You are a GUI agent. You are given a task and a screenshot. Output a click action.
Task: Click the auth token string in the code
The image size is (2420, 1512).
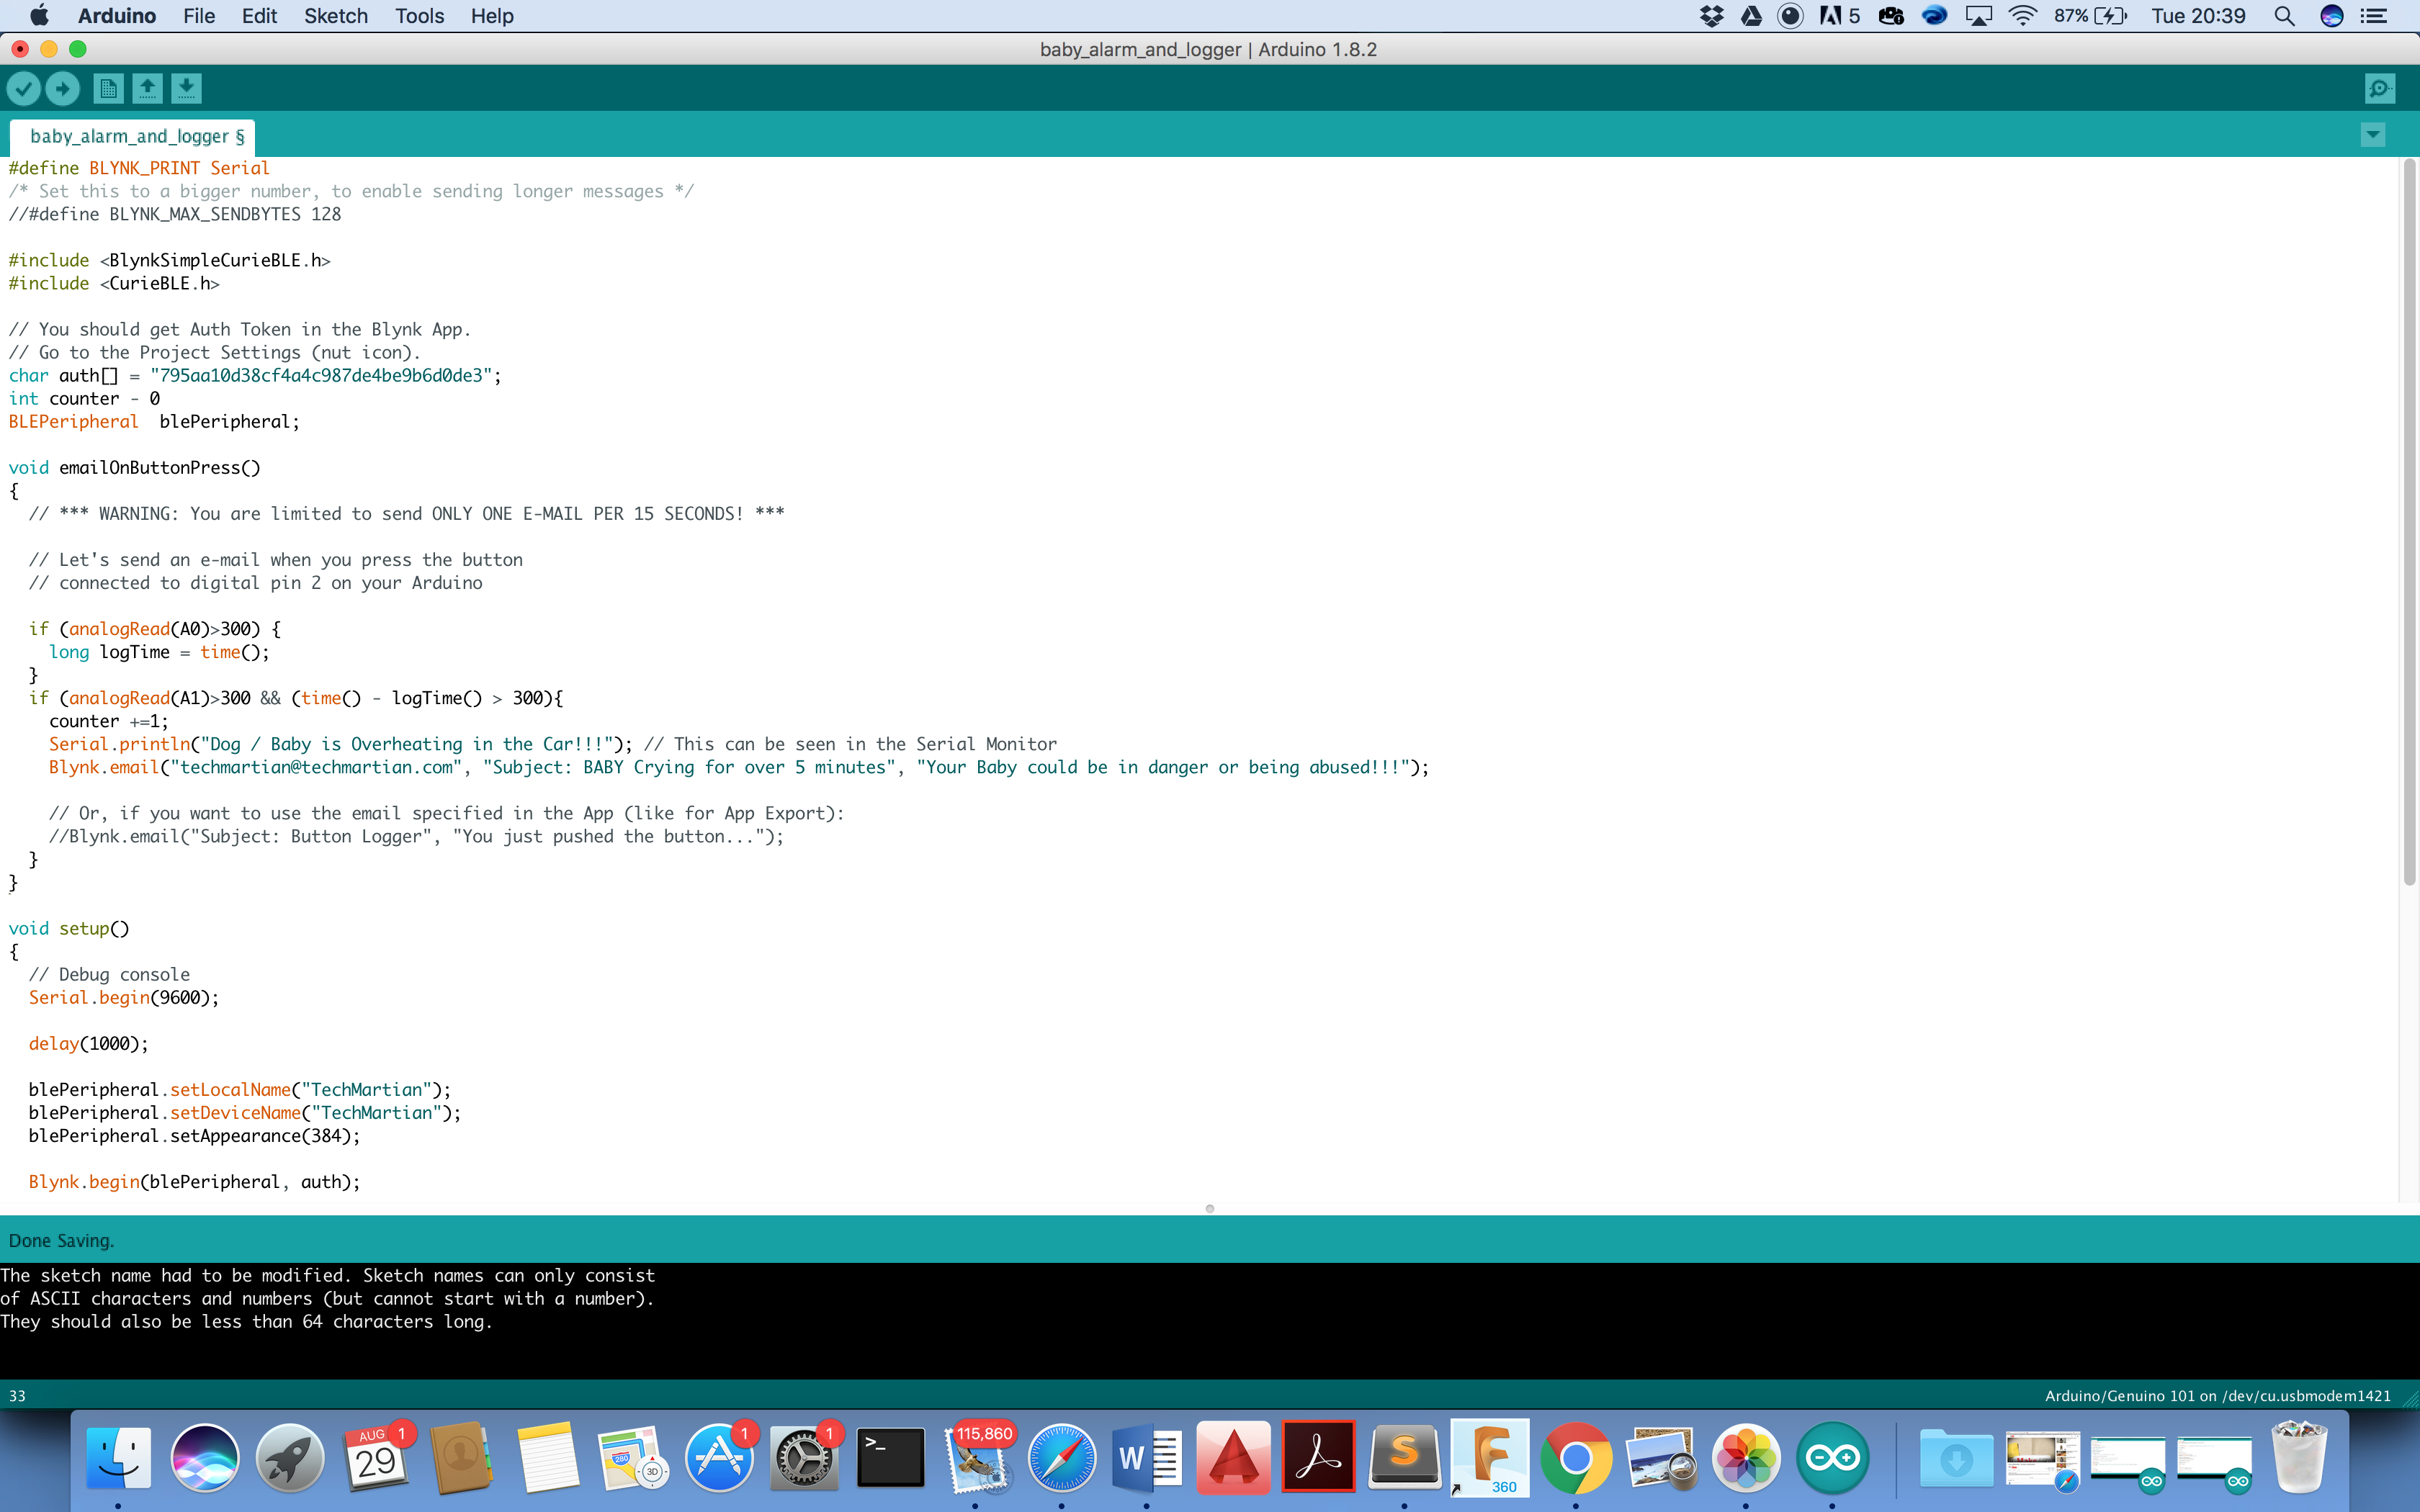320,376
